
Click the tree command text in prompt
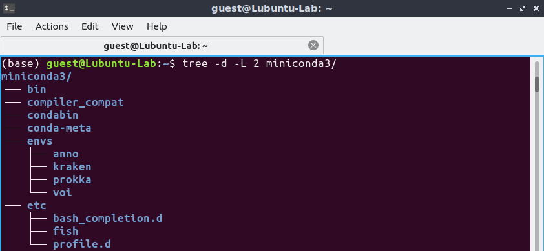point(260,64)
